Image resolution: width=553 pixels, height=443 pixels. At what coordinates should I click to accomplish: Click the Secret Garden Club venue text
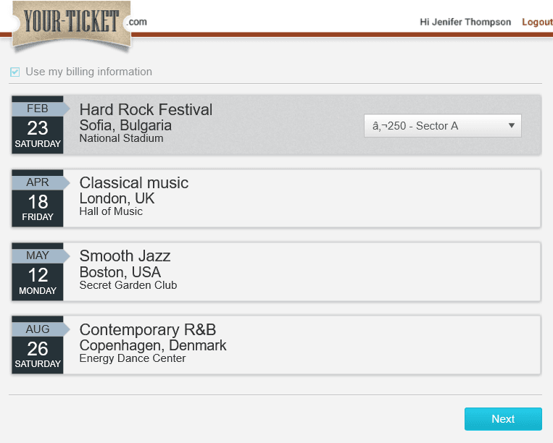pyautogui.click(x=128, y=285)
